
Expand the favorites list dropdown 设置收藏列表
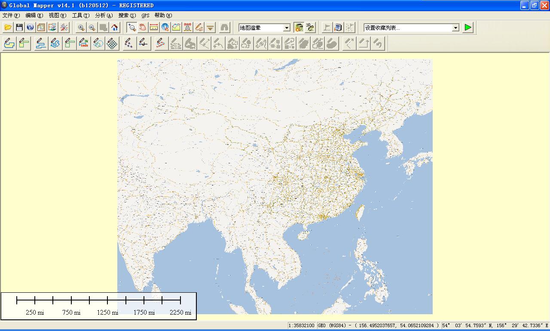[455, 28]
